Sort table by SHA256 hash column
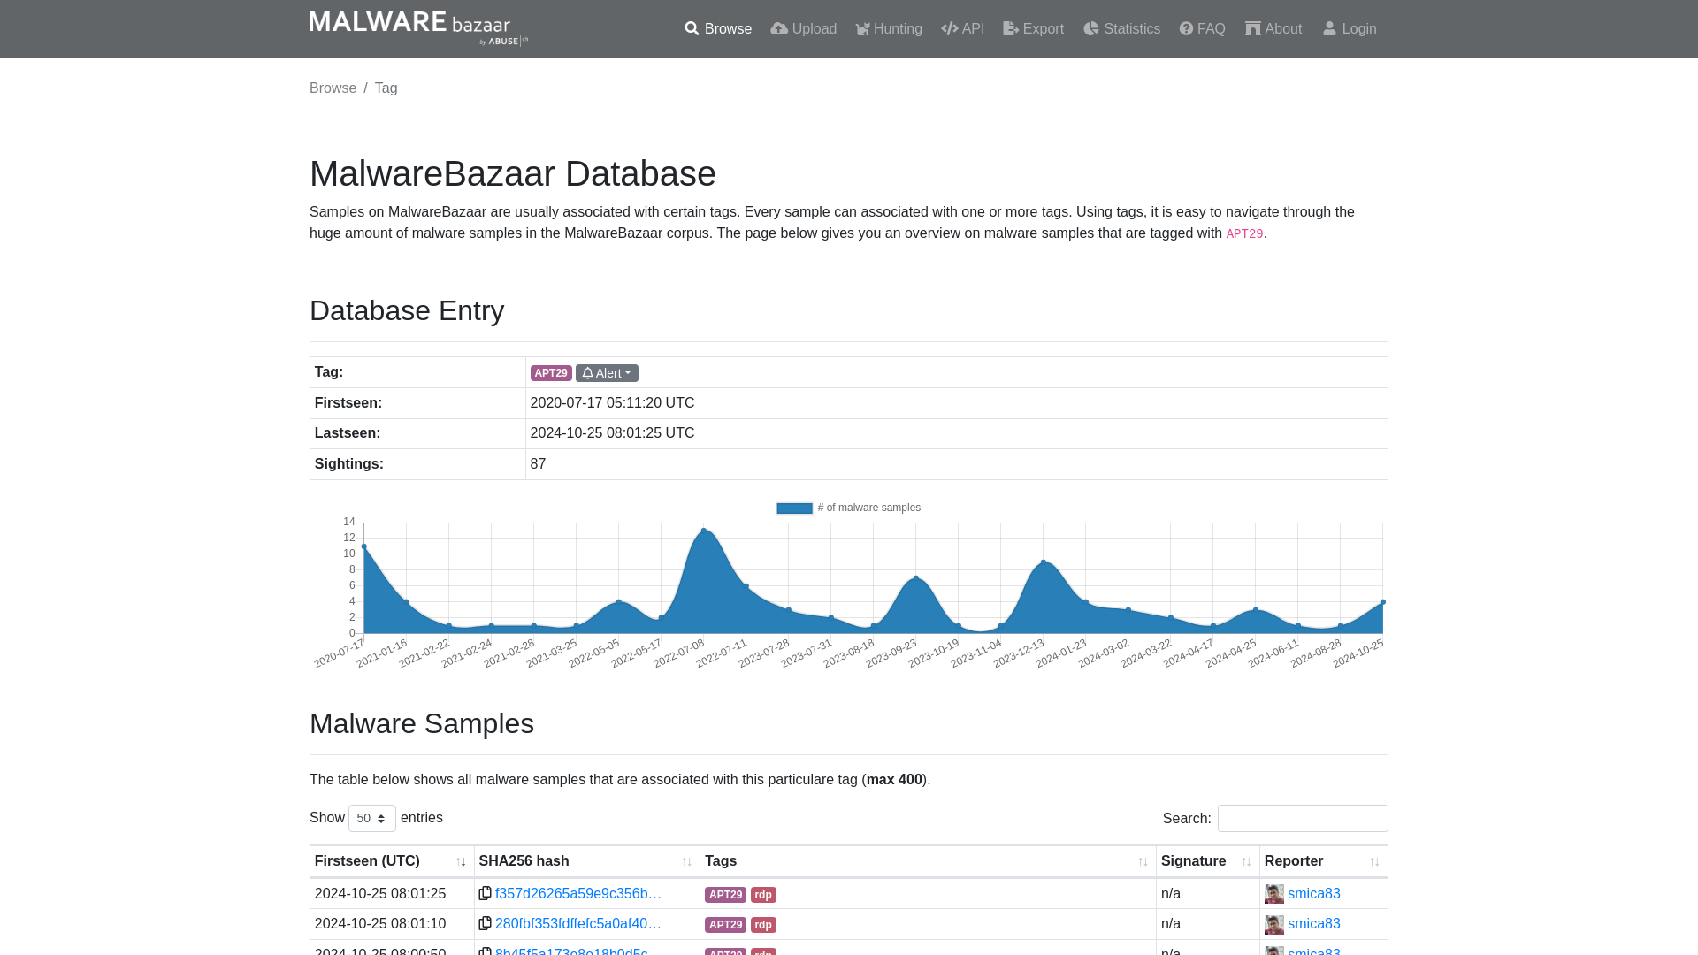This screenshot has height=955, width=1698. (587, 861)
